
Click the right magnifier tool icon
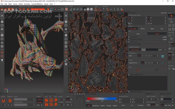[x=157, y=70]
